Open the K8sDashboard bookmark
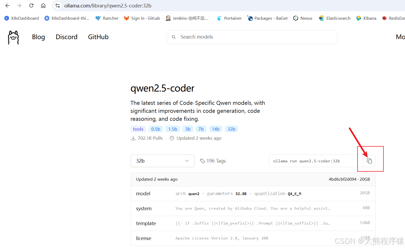Screen dimensions: 405x248 21,18
